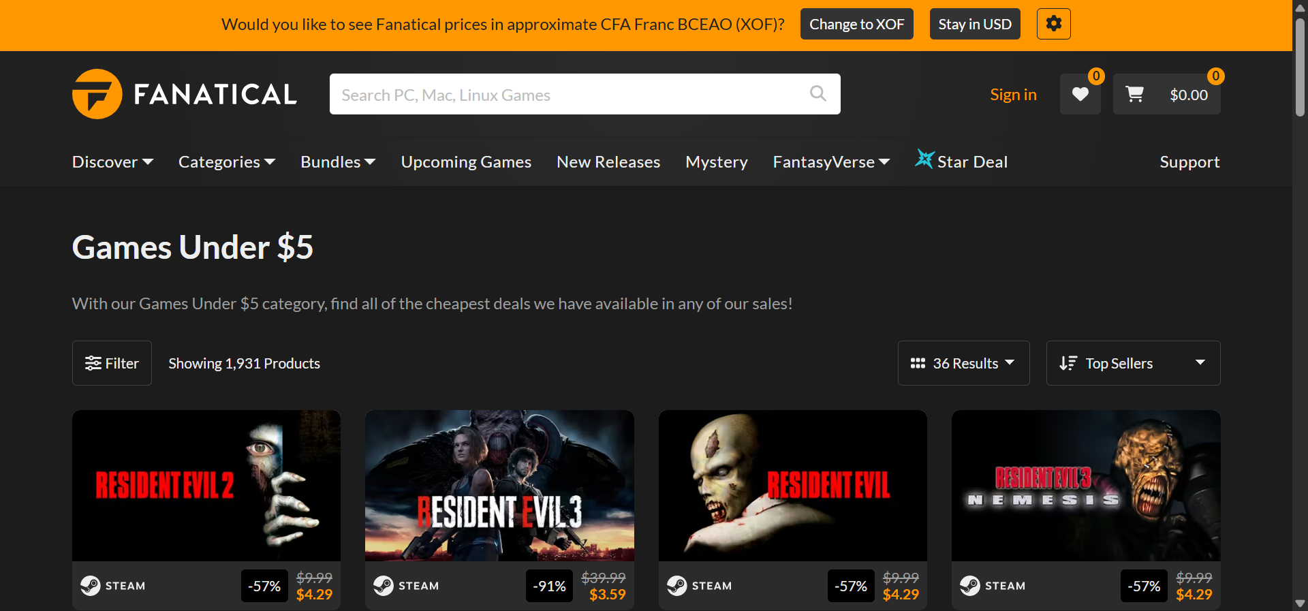Click the -91% discount badge

coord(549,586)
